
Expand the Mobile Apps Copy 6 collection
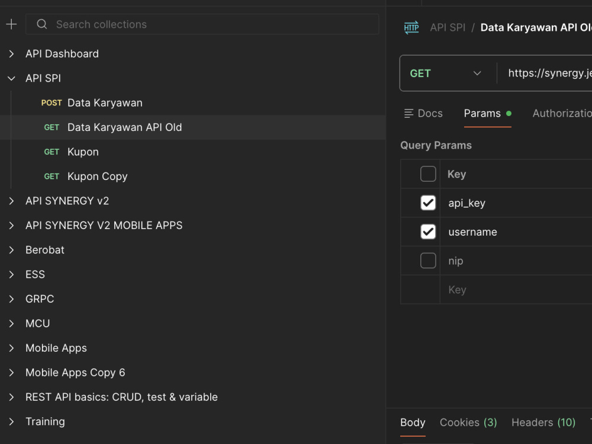click(x=11, y=372)
